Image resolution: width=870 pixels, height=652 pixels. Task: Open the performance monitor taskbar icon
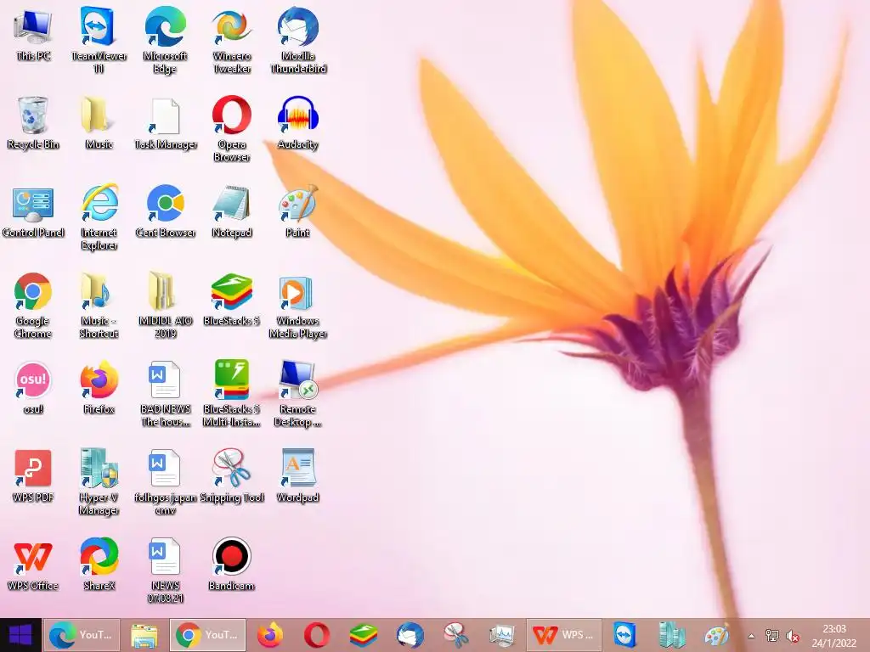(x=503, y=635)
